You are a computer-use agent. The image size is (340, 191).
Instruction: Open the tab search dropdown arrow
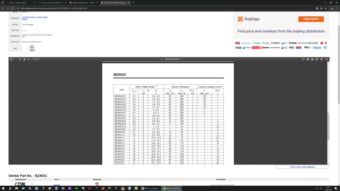pos(3,3)
